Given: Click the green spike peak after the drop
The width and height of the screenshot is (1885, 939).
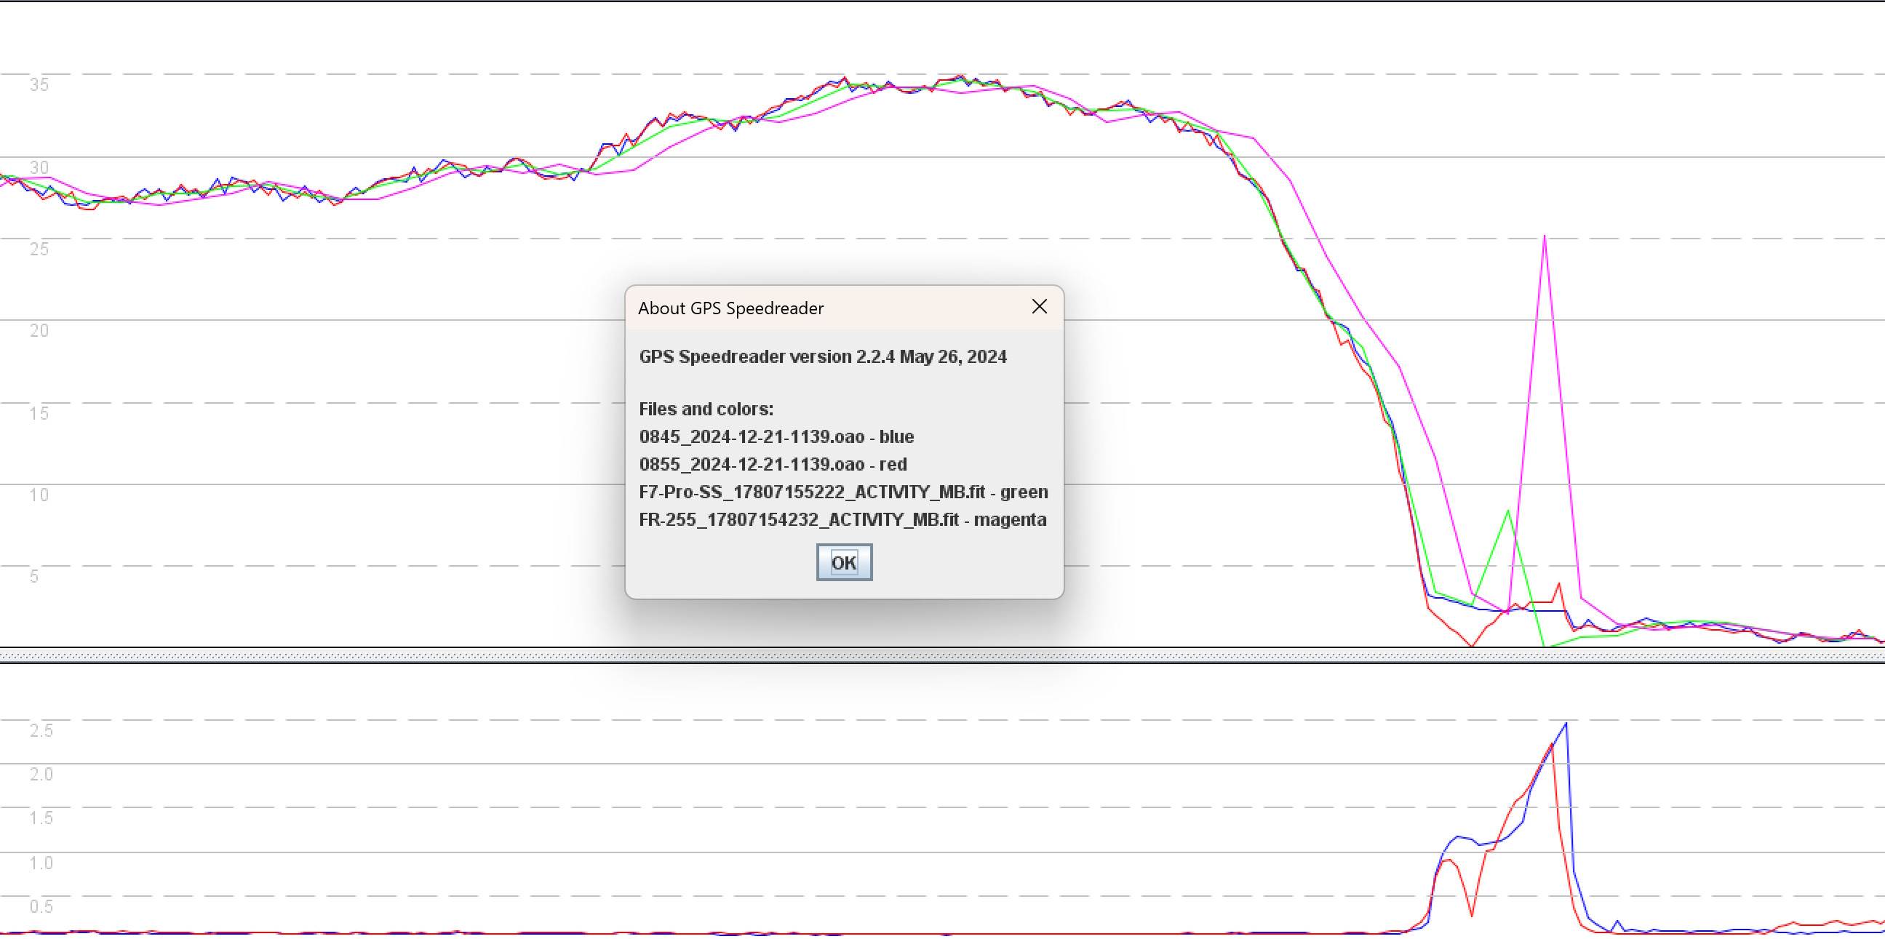Looking at the screenshot, I should 1507,511.
